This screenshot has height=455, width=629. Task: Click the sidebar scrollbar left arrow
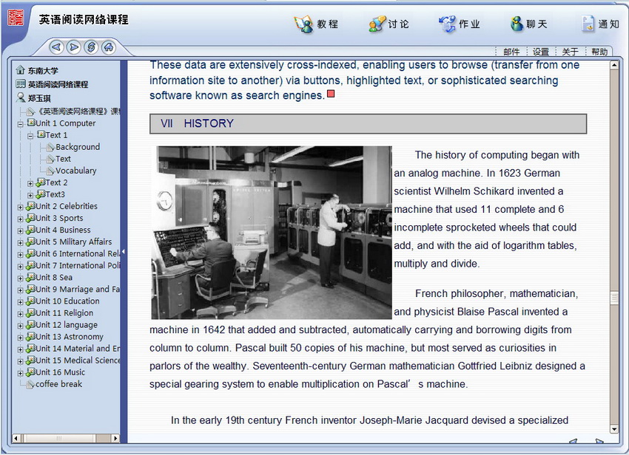16,438
